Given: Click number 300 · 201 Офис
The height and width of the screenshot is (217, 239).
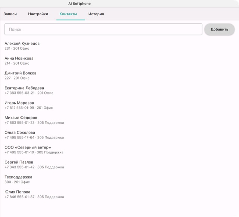Looking at the screenshot, I should [x=17, y=182].
